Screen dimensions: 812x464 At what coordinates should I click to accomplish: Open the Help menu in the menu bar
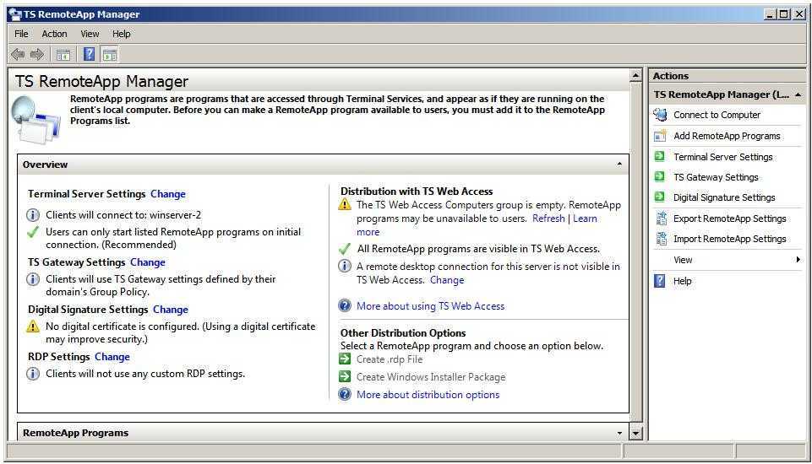121,34
